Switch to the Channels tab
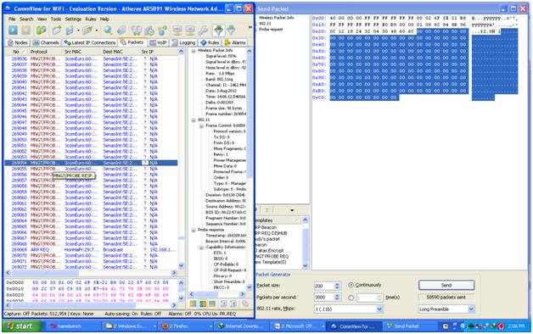 tap(46, 42)
